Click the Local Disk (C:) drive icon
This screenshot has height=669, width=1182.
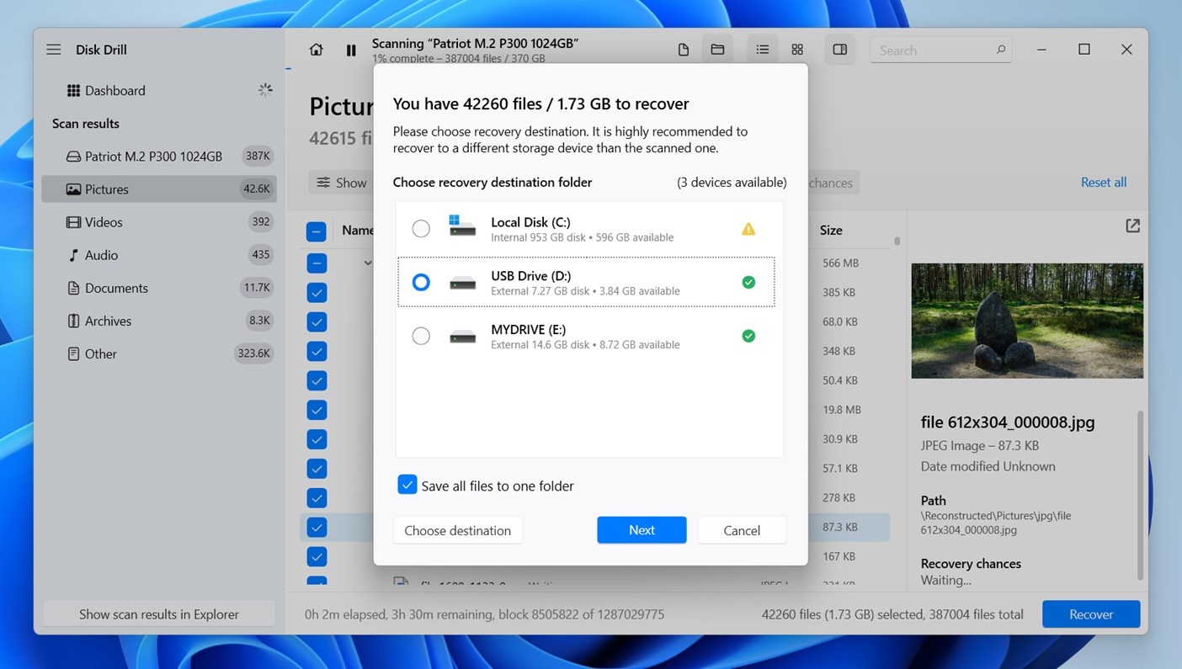pos(462,225)
